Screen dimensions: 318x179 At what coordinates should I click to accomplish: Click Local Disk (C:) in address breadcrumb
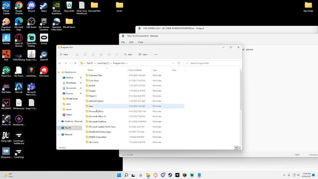pos(103,63)
